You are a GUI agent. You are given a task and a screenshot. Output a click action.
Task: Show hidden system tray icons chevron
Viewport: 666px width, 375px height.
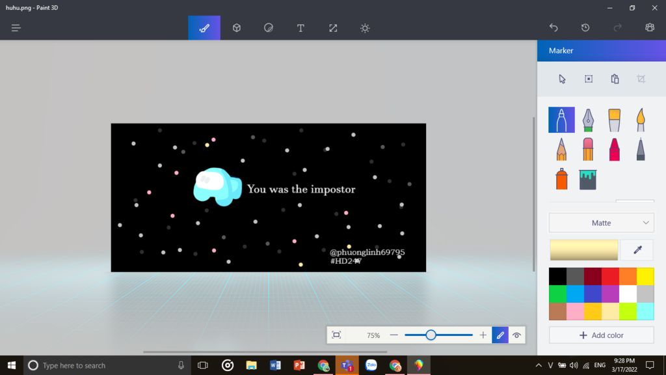539,365
